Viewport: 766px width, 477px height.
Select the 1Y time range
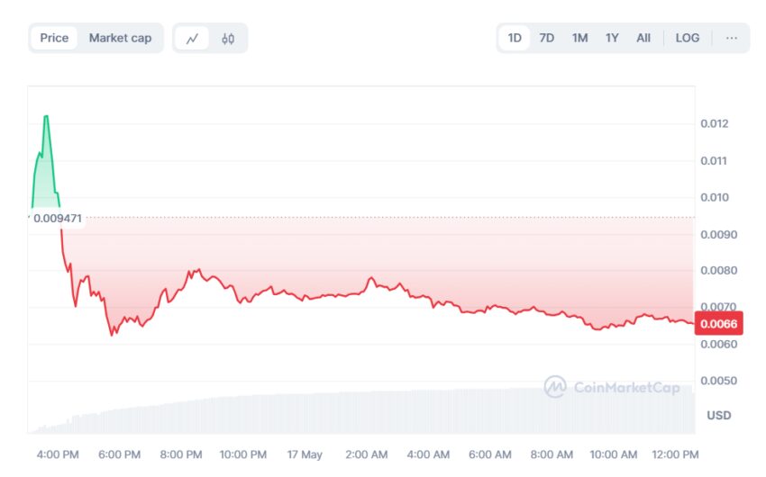point(612,38)
